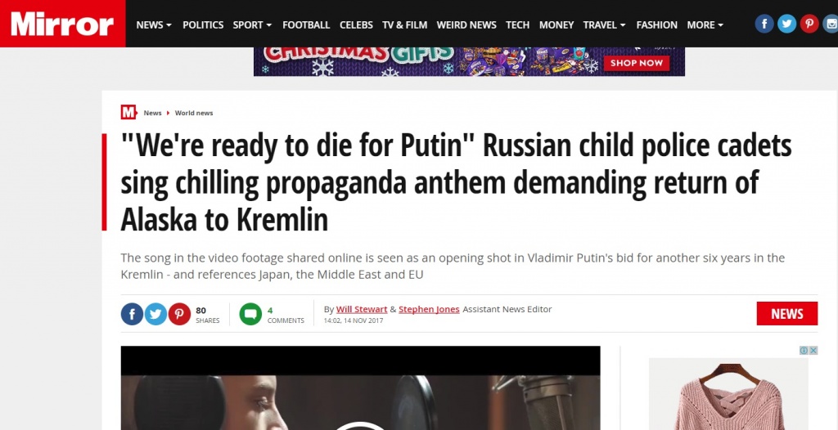Open author Stephen Jones's profile link
The image size is (838, 430).
(x=429, y=309)
